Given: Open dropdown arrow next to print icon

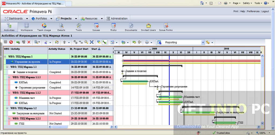Looking at the screenshot, I should pos(151,42).
